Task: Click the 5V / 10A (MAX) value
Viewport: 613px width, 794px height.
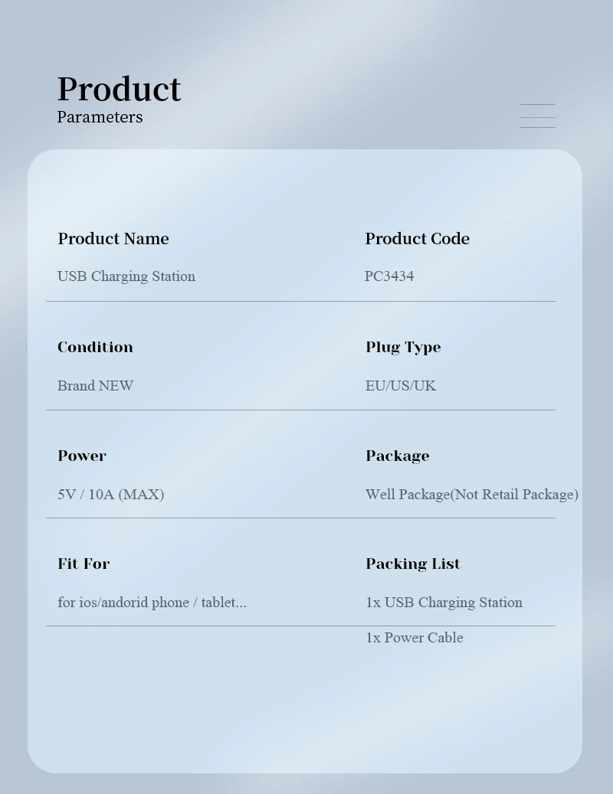Action: tap(110, 494)
